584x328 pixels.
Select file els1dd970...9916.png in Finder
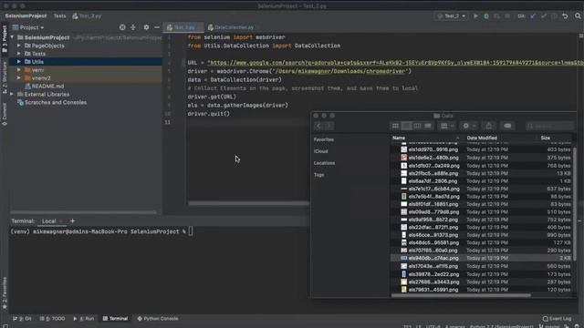tap(482, 149)
